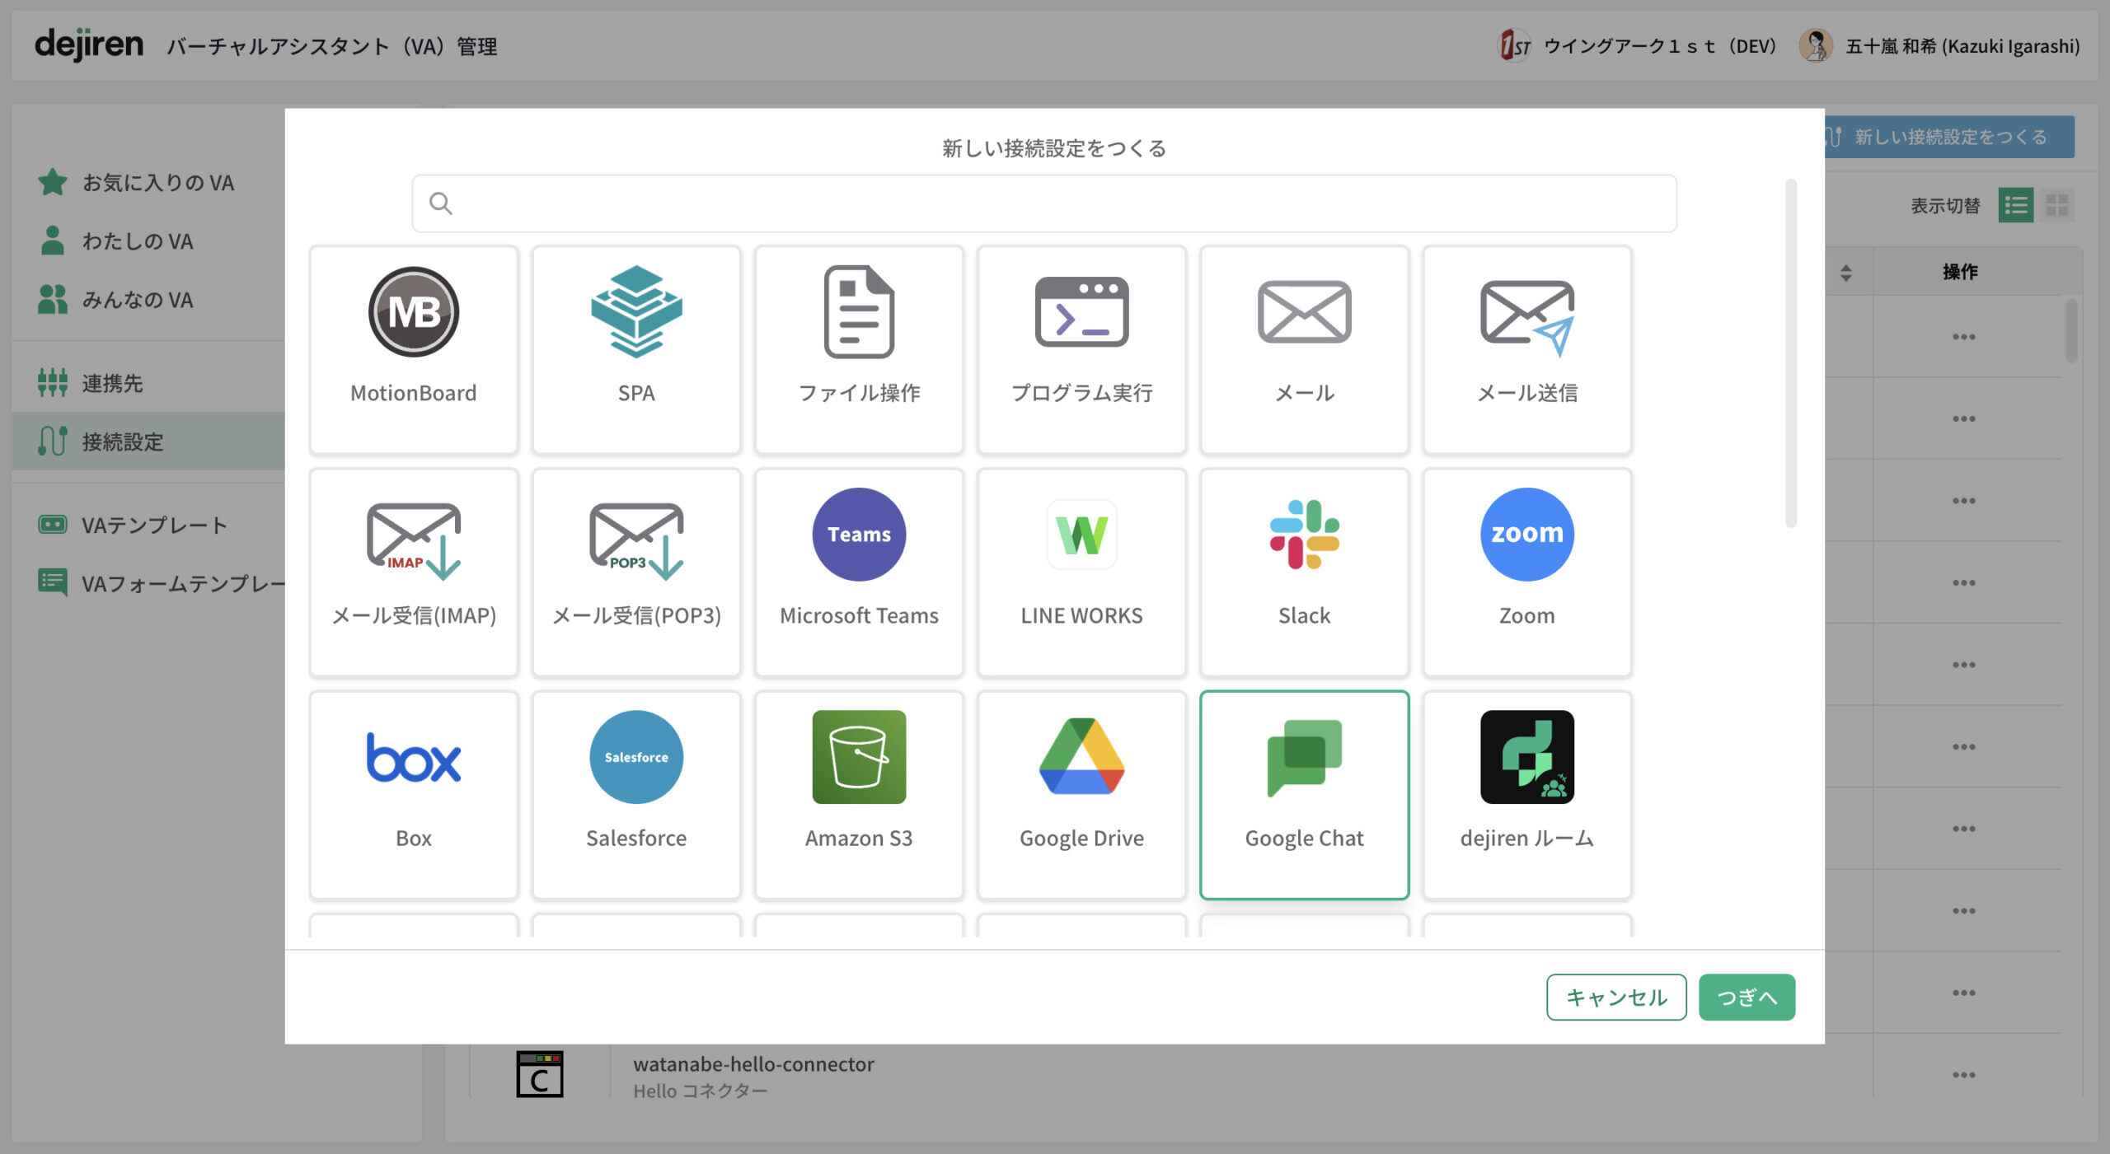Image resolution: width=2110 pixels, height=1154 pixels.
Task: Click the dialog vertical scrollbar
Action: click(x=1790, y=353)
